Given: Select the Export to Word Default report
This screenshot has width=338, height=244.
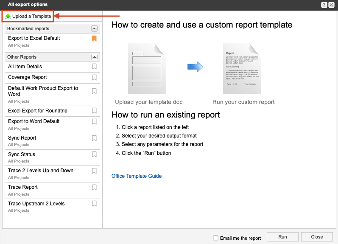Looking at the screenshot, I should coord(34,121).
